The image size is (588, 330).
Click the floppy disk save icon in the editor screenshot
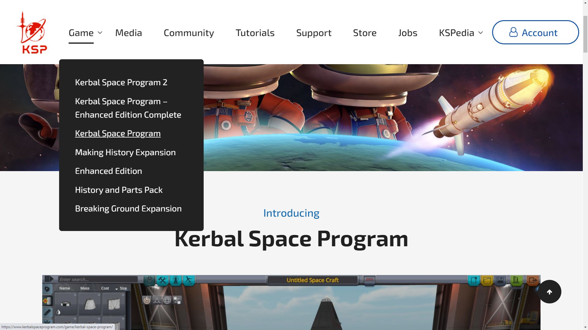pyautogui.click(x=500, y=280)
